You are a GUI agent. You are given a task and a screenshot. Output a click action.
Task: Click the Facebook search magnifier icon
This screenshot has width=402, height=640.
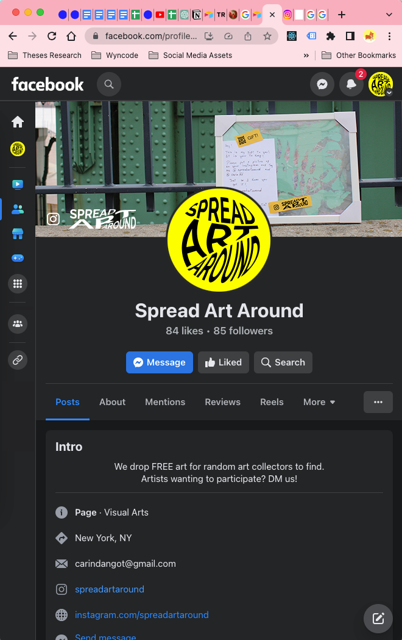pyautogui.click(x=109, y=84)
